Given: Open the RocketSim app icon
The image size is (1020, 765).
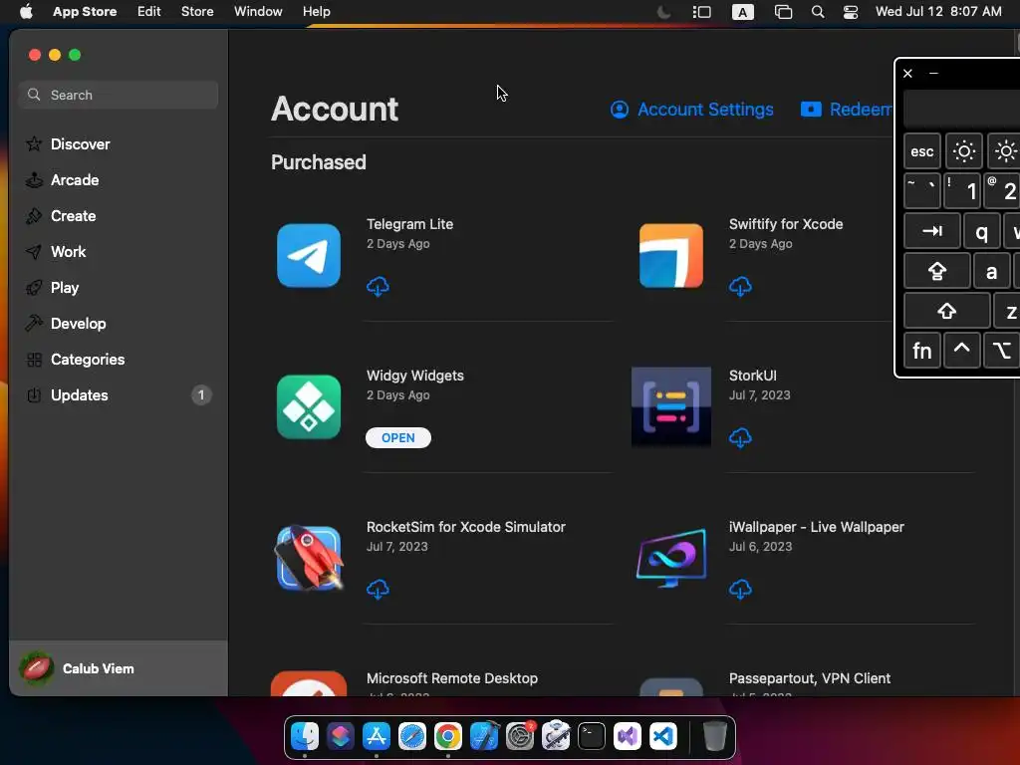Looking at the screenshot, I should 309,558.
